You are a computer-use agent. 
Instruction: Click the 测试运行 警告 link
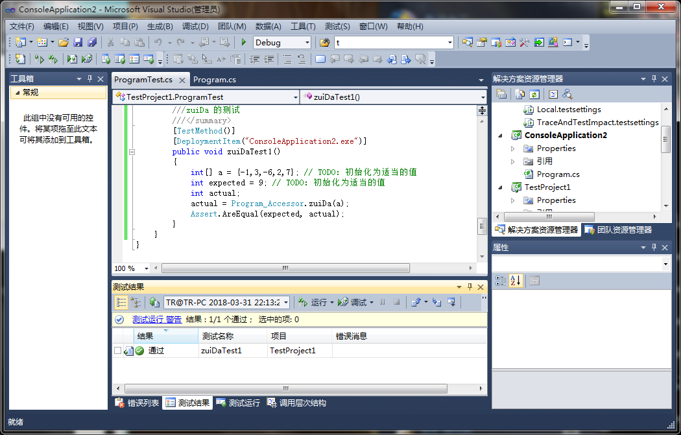(157, 320)
